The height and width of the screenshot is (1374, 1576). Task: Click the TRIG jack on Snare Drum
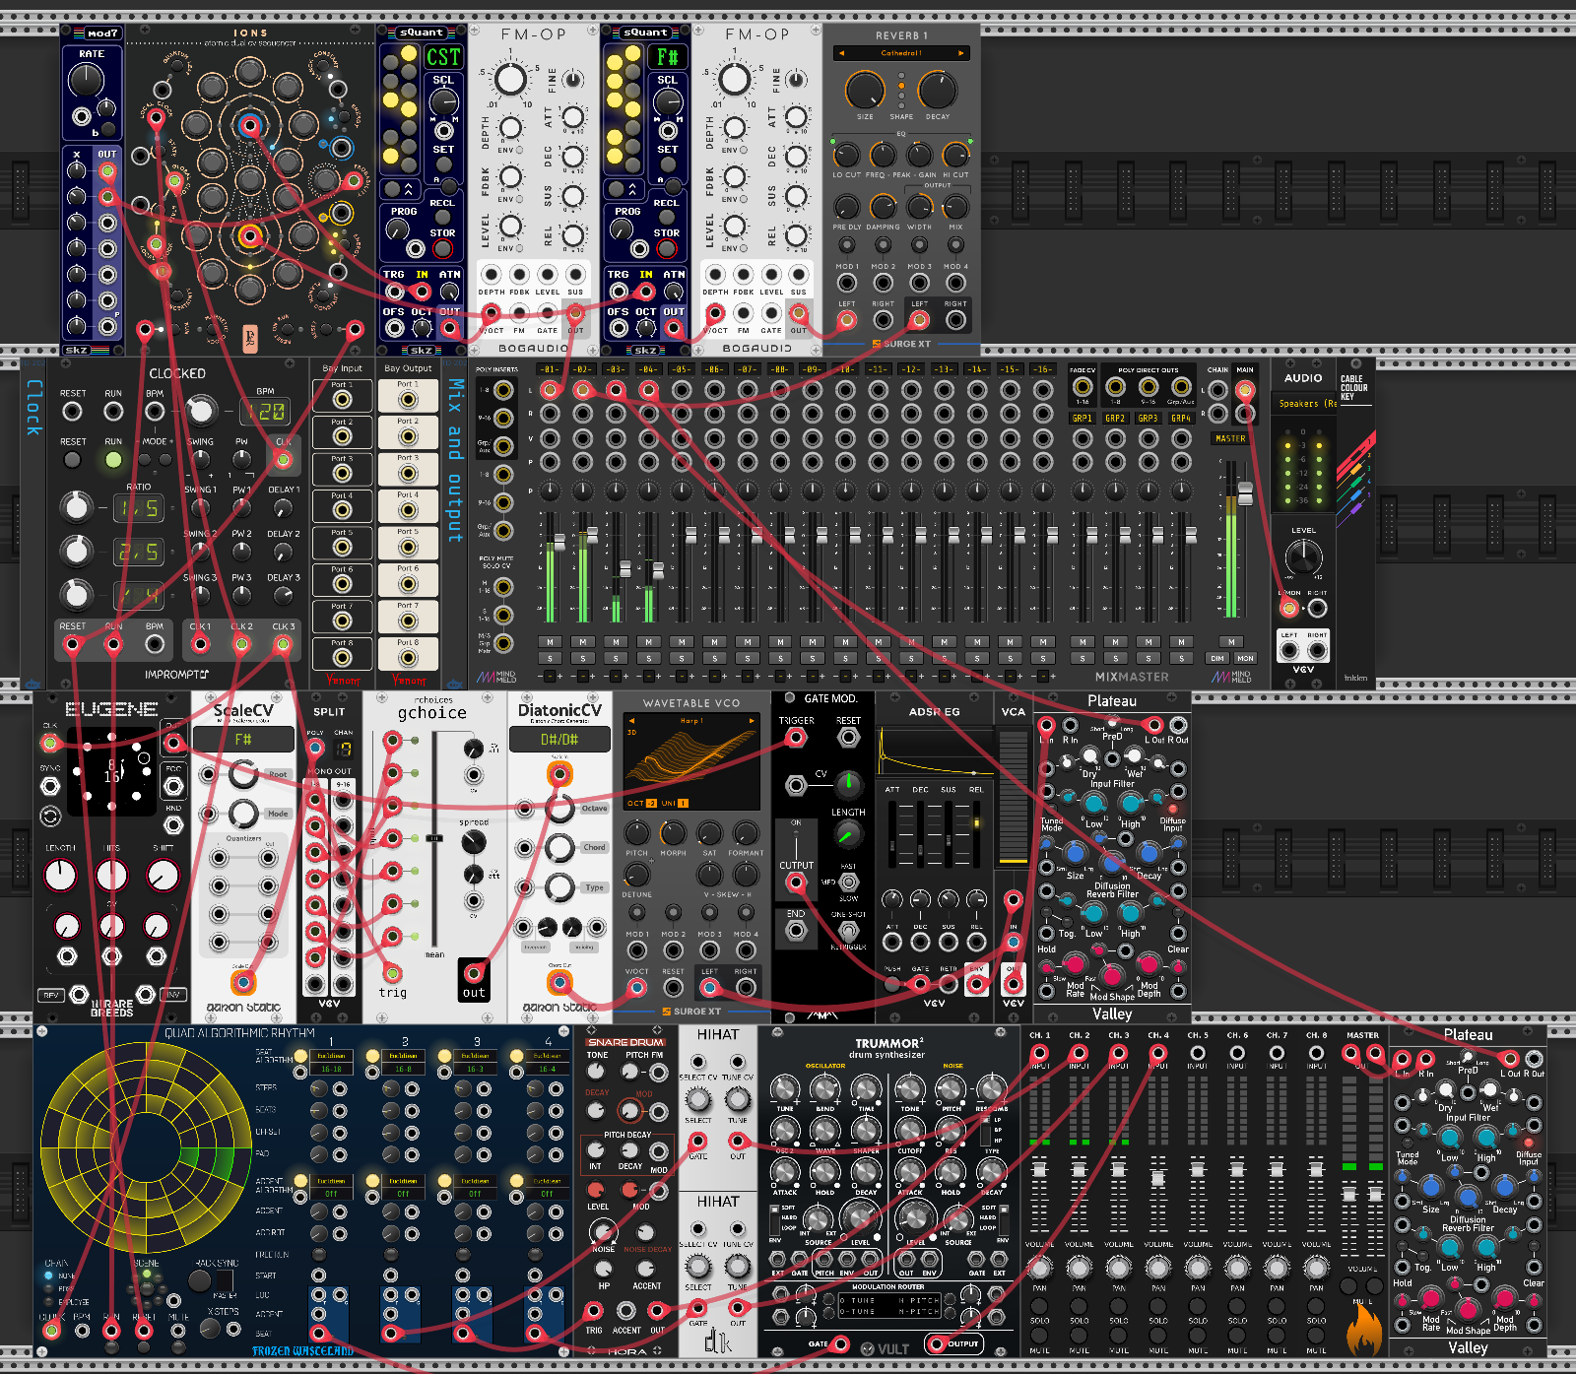click(593, 1311)
